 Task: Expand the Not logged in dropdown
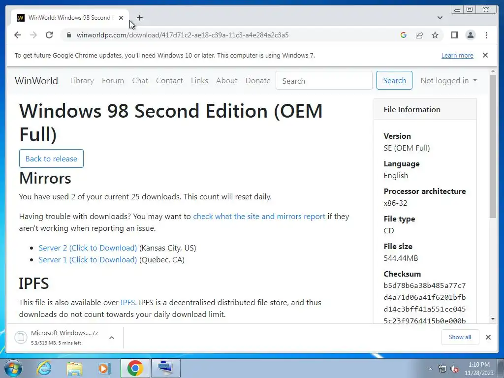tap(449, 80)
